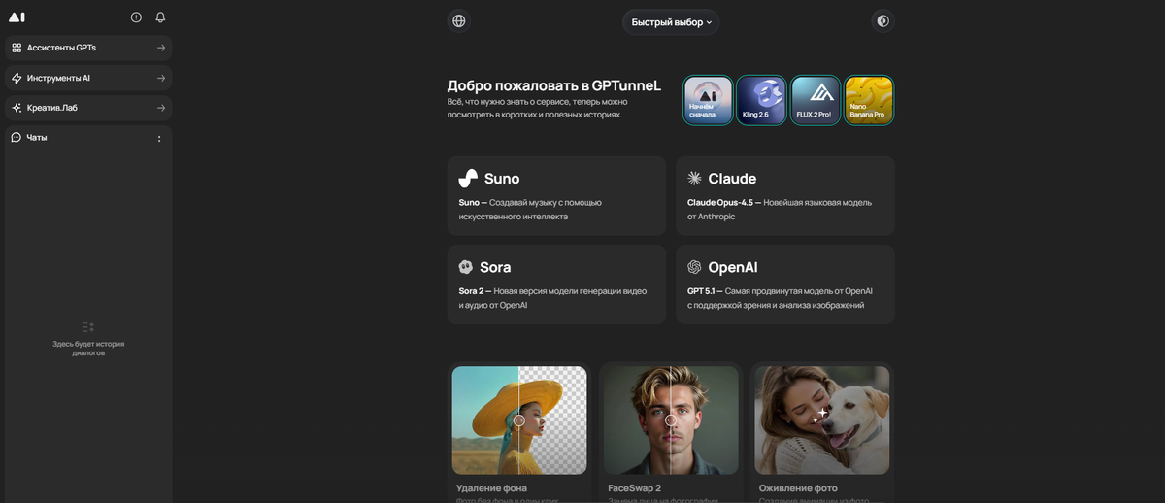Open the globe language selector

459,20
